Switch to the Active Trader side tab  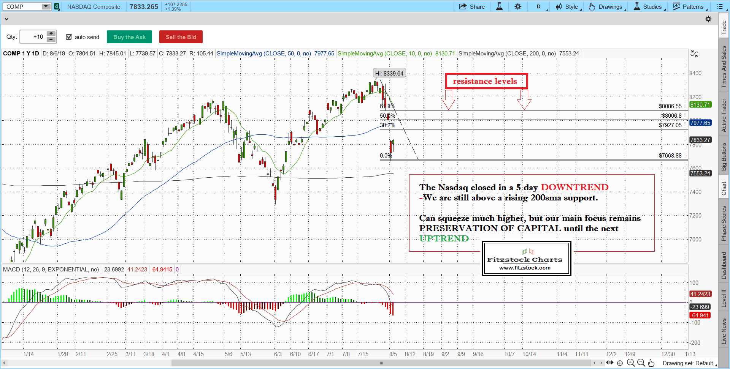pos(724,115)
